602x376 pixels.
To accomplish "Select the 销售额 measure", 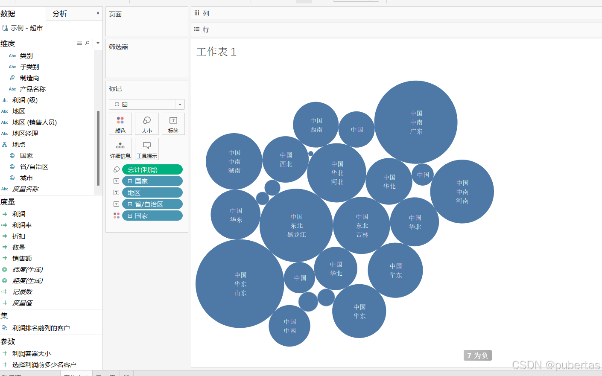I will click(22, 259).
